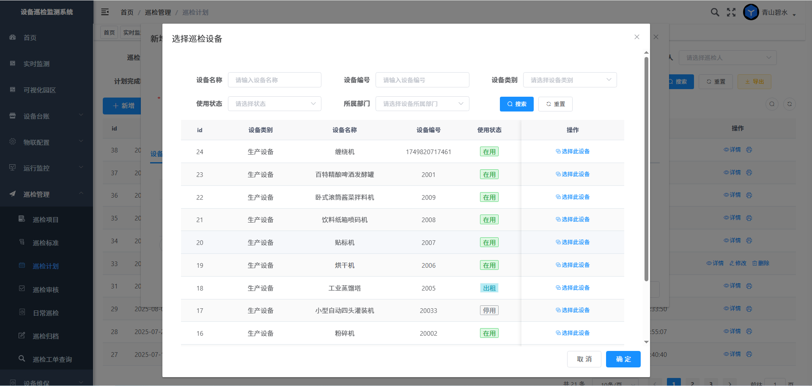Click the dialog vertical scrollbar
Viewport: 812px width, 386px height.
tap(646, 169)
